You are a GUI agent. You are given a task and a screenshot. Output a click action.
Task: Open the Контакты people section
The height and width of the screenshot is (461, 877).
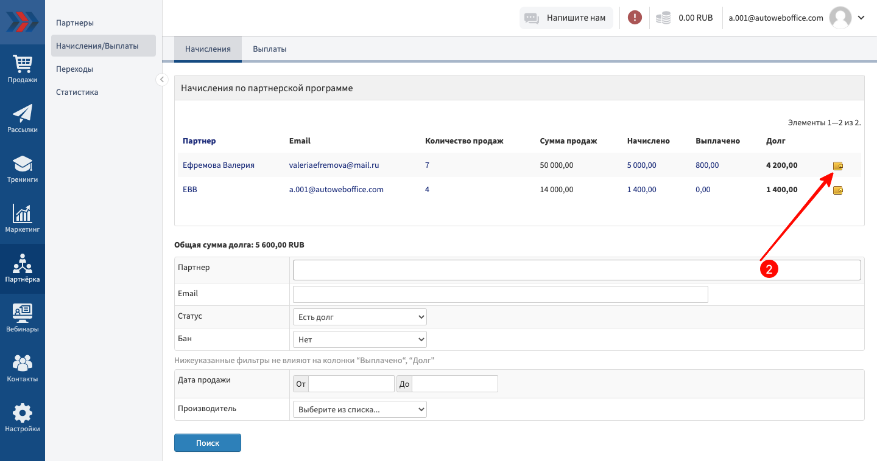coord(23,368)
